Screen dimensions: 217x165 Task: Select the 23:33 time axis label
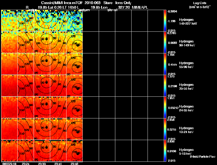[42, 164]
